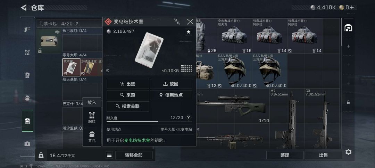Viewport: 375px width, 168px height.
Task: Click 搜索关联 search button
Action: pos(128,106)
